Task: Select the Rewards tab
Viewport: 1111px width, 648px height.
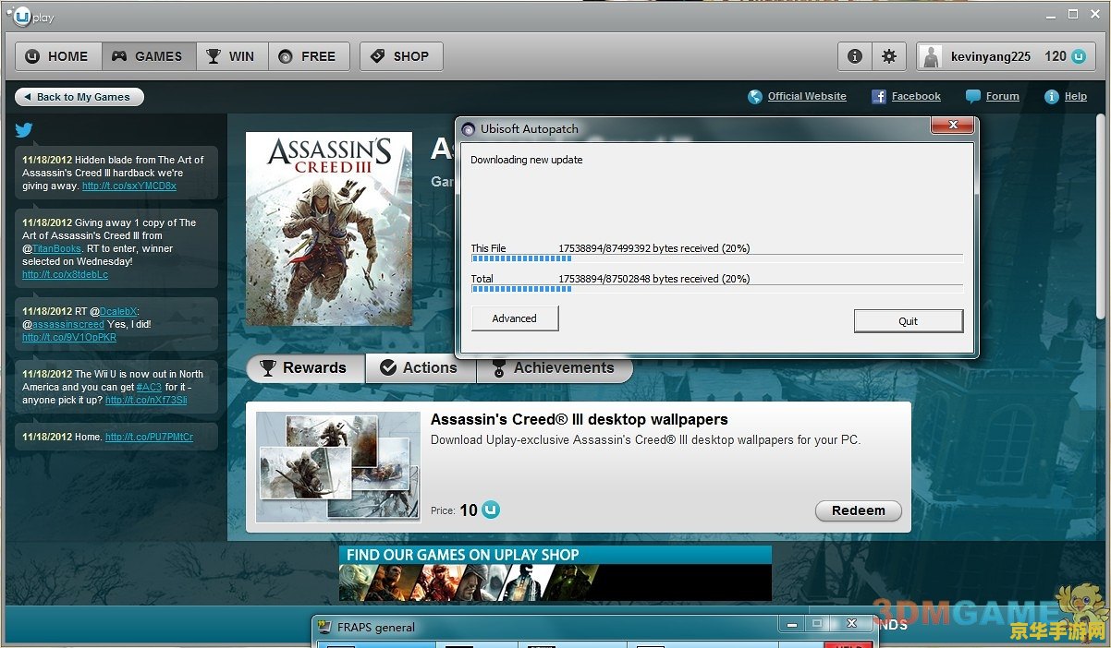Action: (306, 367)
